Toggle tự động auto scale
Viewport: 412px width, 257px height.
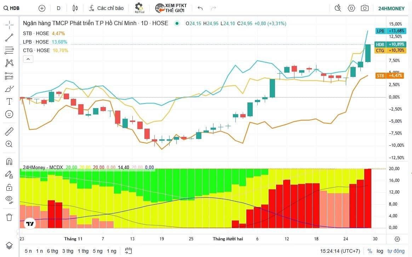coord(396,251)
